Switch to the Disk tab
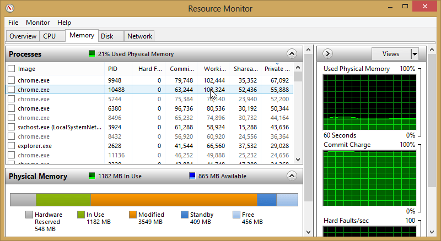The image size is (441, 241). (107, 36)
